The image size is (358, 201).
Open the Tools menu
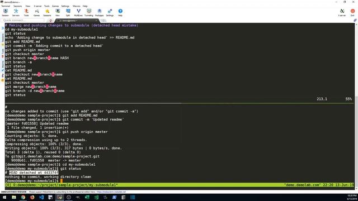tap(46, 6)
